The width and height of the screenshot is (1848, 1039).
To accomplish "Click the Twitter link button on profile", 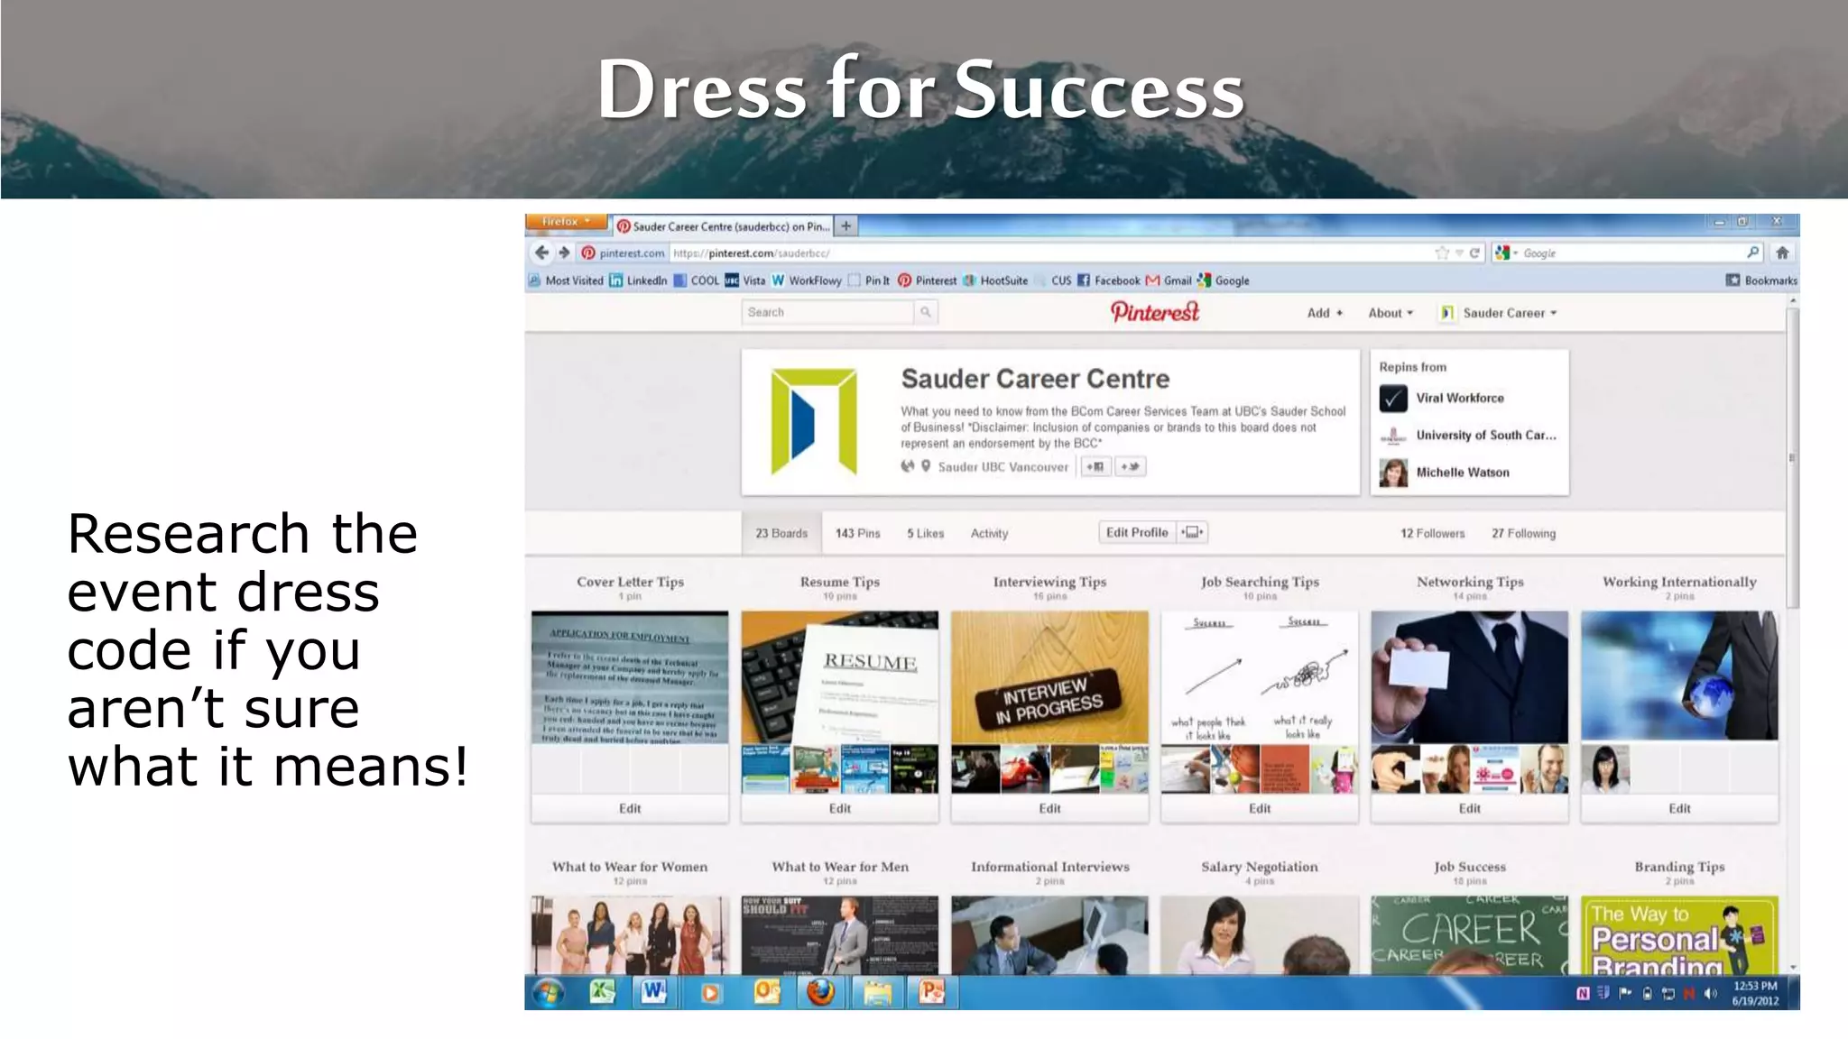I will pos(1131,466).
